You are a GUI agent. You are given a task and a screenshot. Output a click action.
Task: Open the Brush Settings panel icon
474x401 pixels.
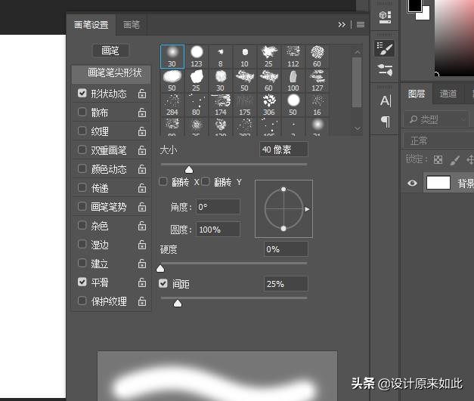[385, 48]
